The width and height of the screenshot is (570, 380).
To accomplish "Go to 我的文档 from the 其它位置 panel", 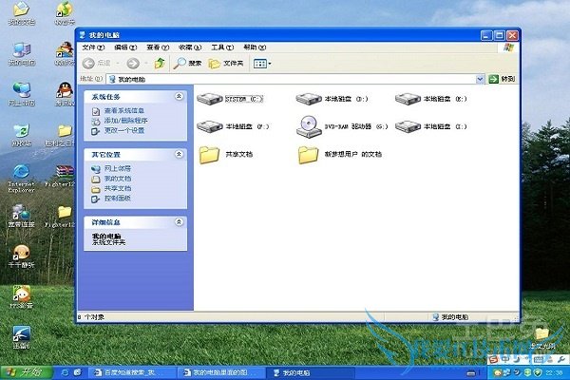I will pyautogui.click(x=118, y=179).
